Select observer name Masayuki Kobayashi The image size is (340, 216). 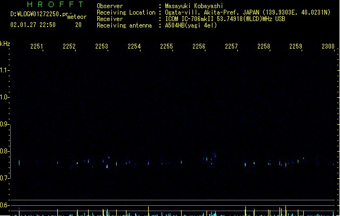tap(194, 6)
